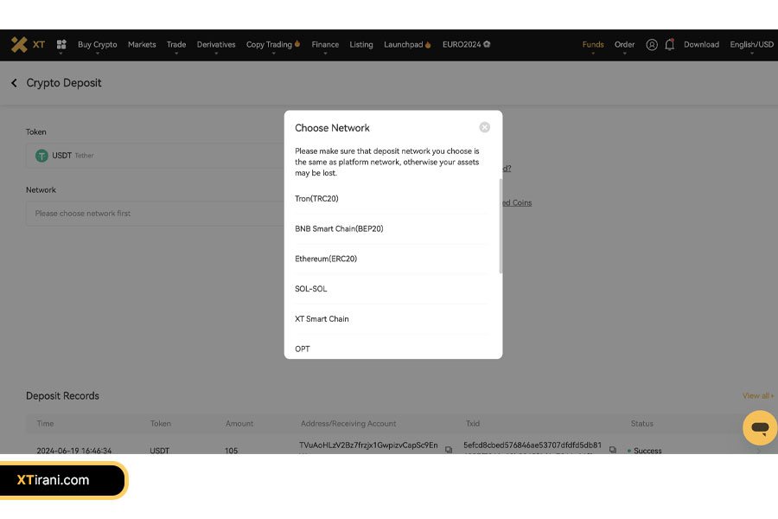Image resolution: width=778 pixels, height=519 pixels.
Task: Select Tron(TRC20) network
Action: coord(316,199)
